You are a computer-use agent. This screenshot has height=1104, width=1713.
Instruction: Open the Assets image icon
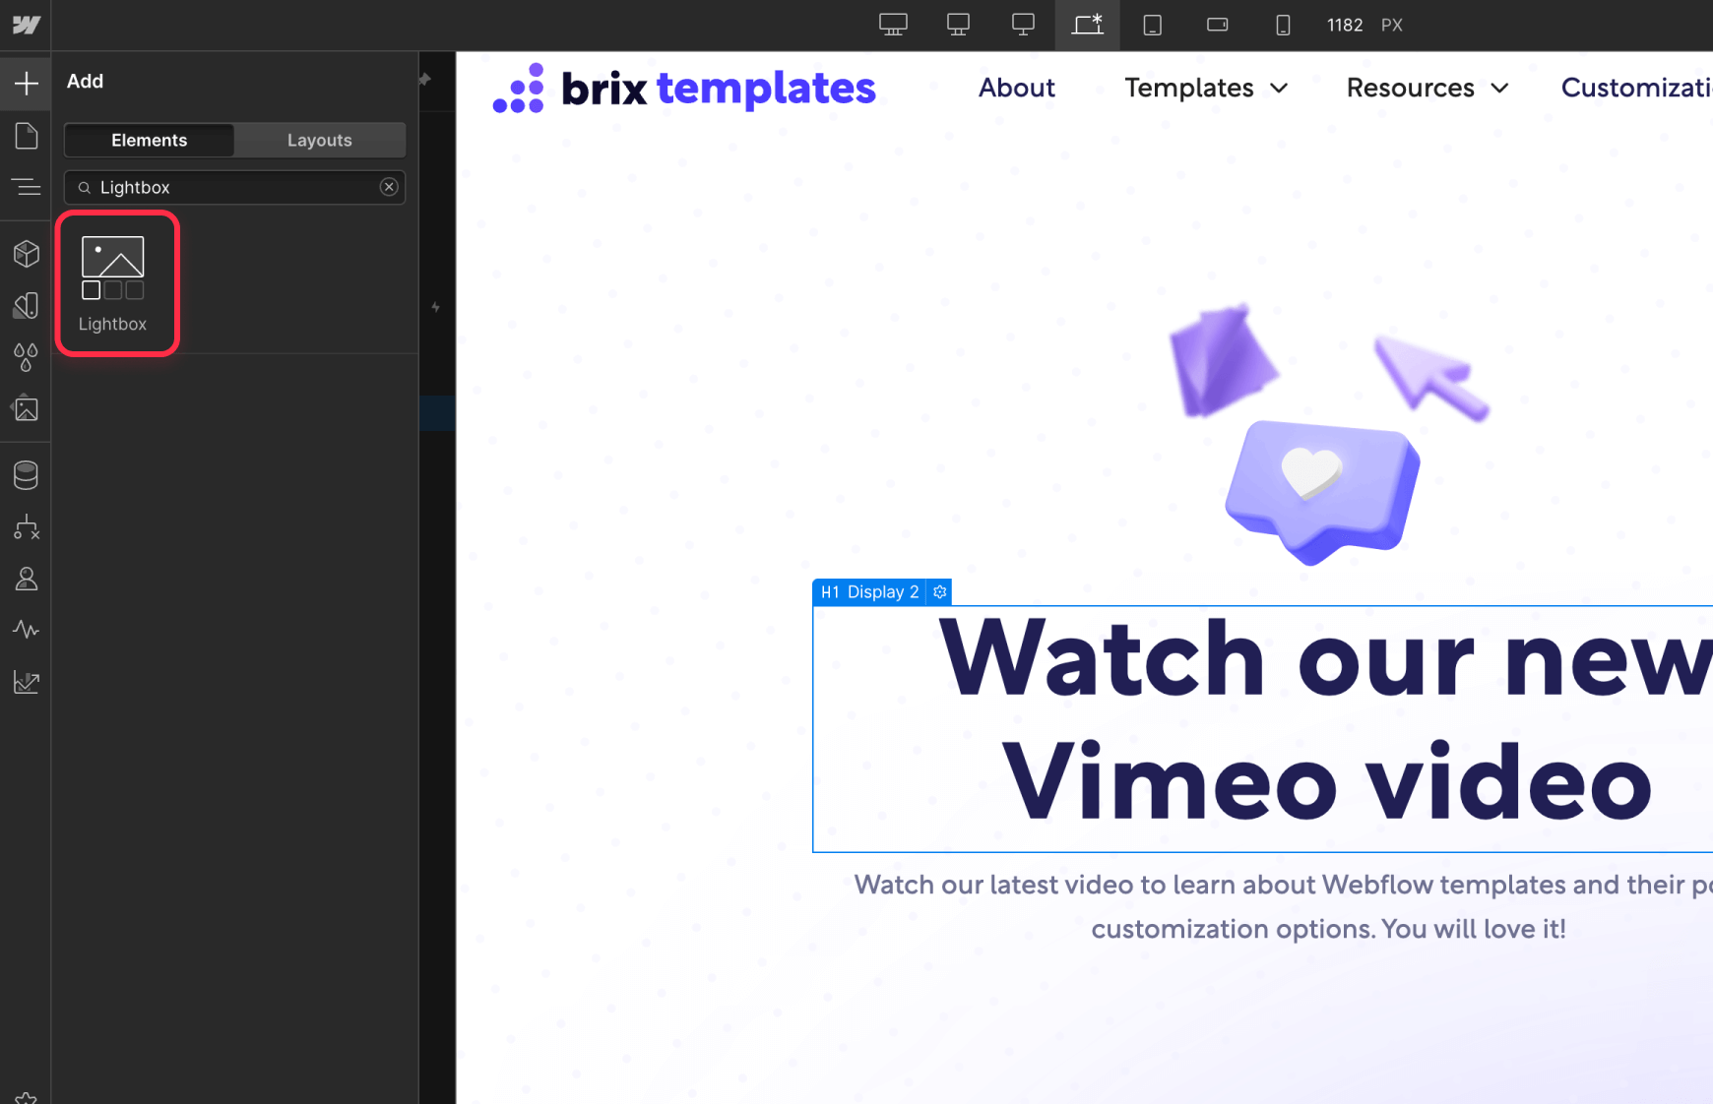point(26,408)
